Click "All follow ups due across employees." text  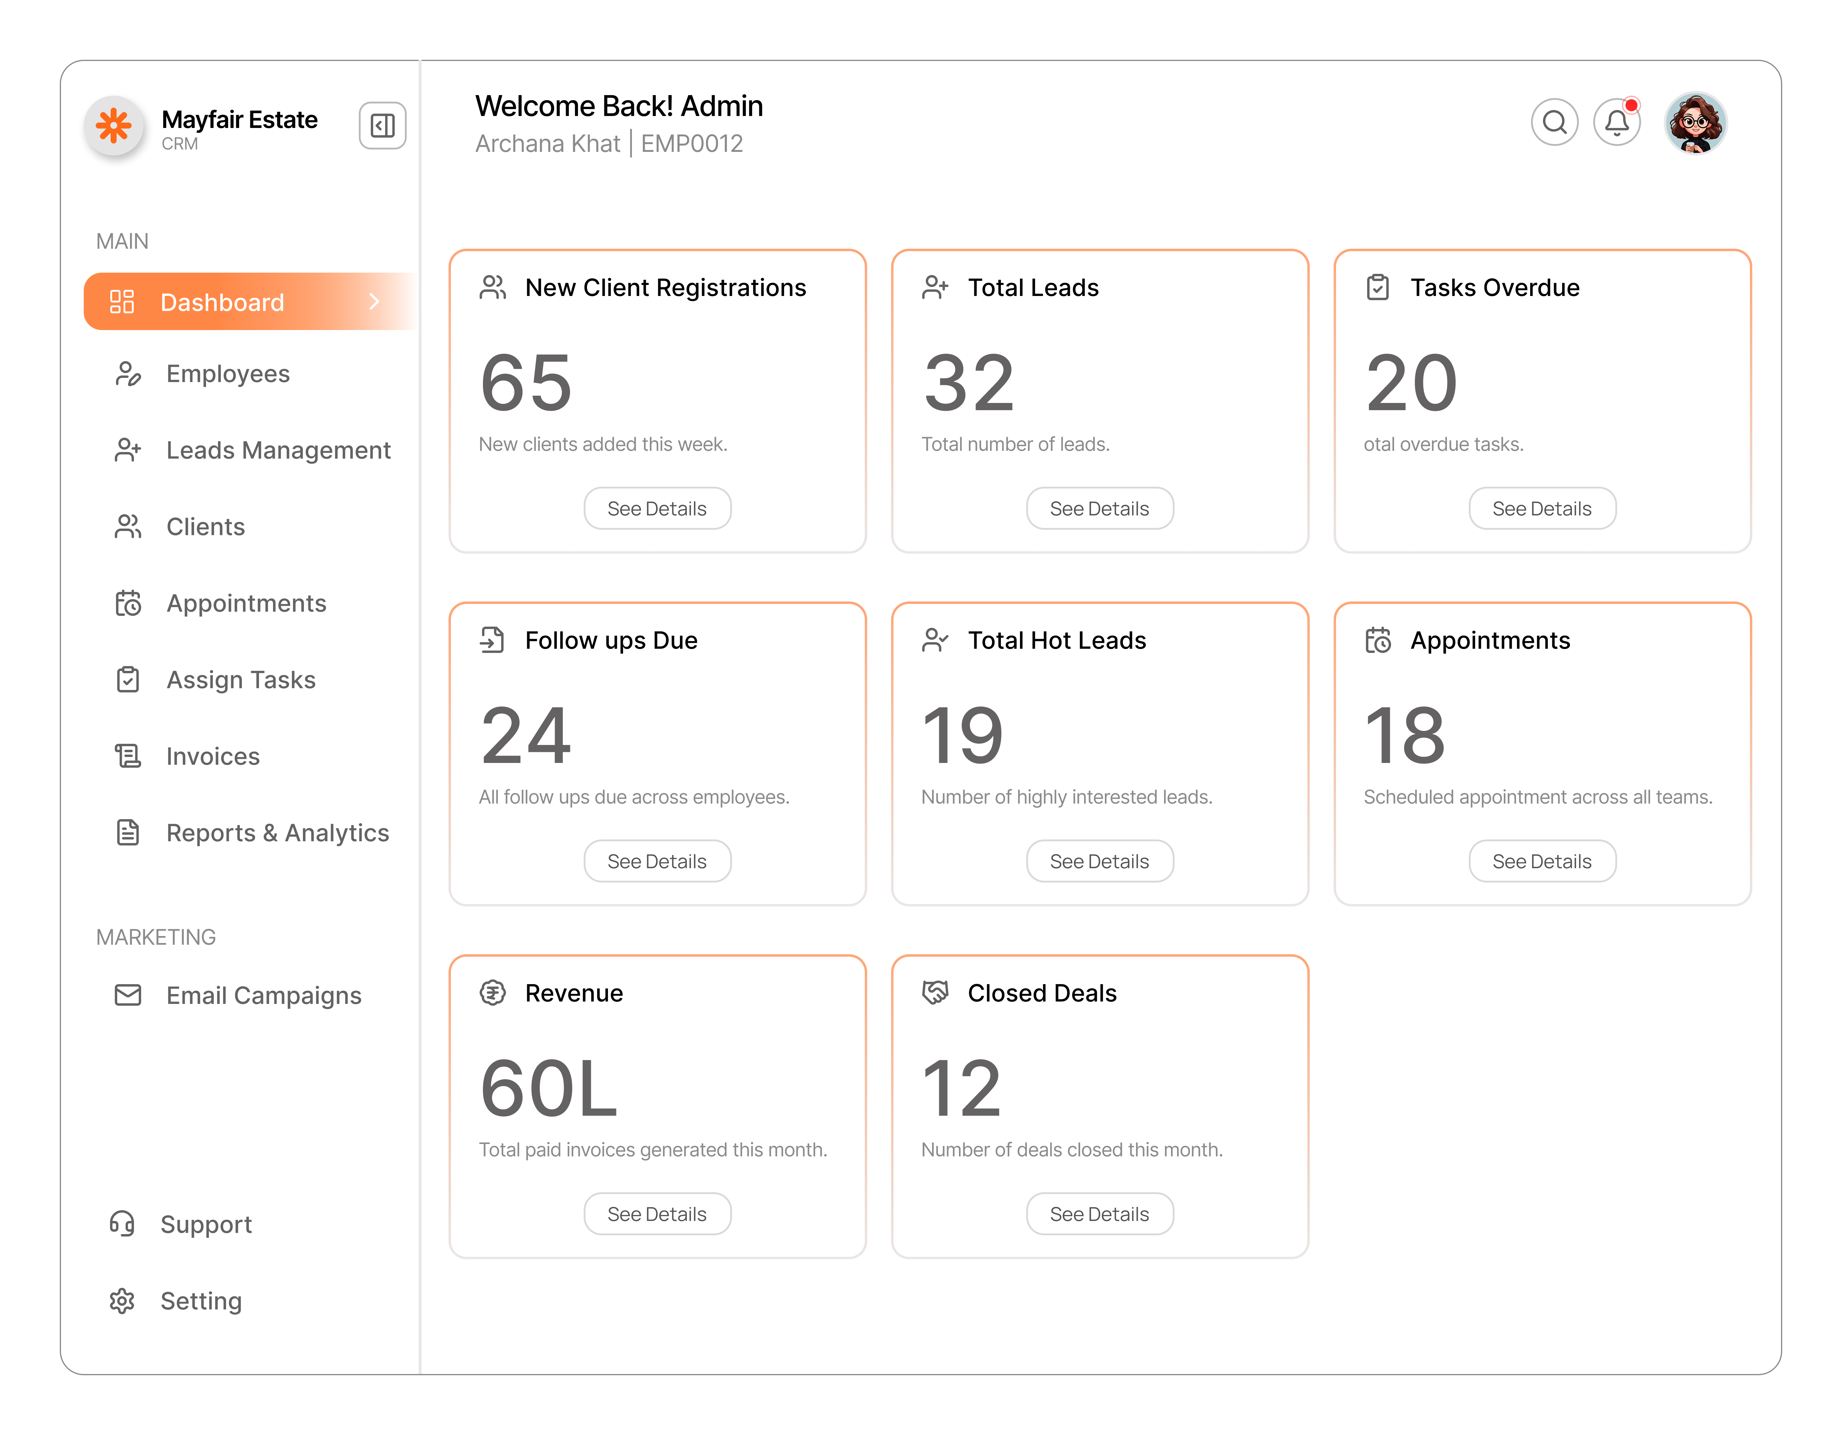(634, 798)
